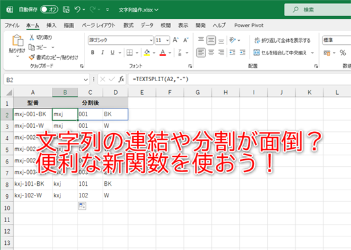The image size is (351, 250).
Task: Open the クリップボード dialog launcher
Action: [82, 66]
